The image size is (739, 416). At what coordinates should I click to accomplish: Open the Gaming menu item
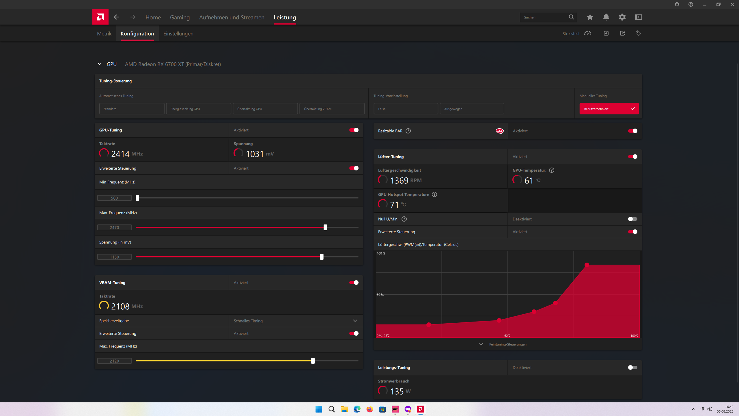[x=180, y=17]
